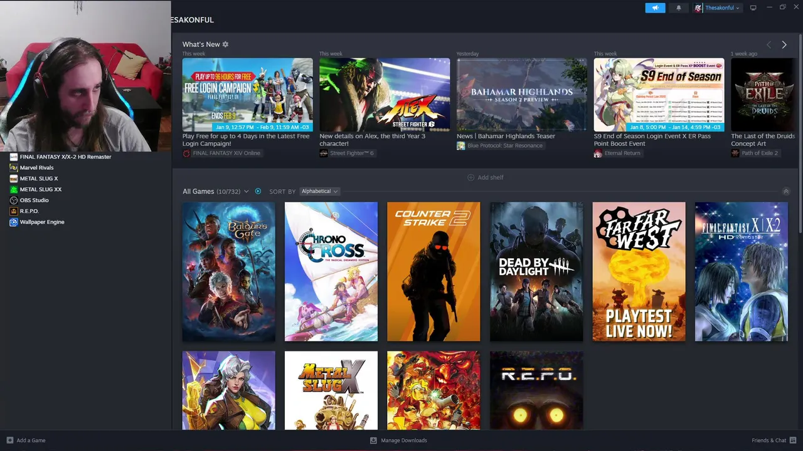Screen dimensions: 803x451
Task: Open Metal Slug X game cover
Action: pos(331,390)
